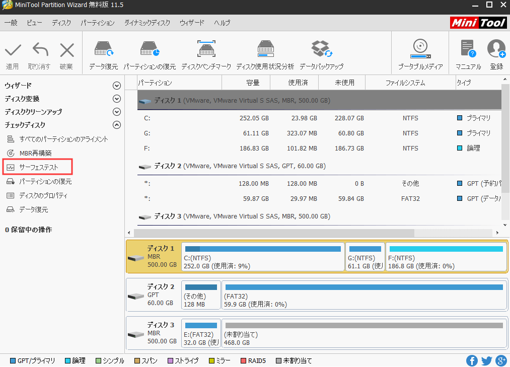Viewport: 510px width, 367px height.
Task: Select the ディスク 1 header row in list
Action: (319, 100)
